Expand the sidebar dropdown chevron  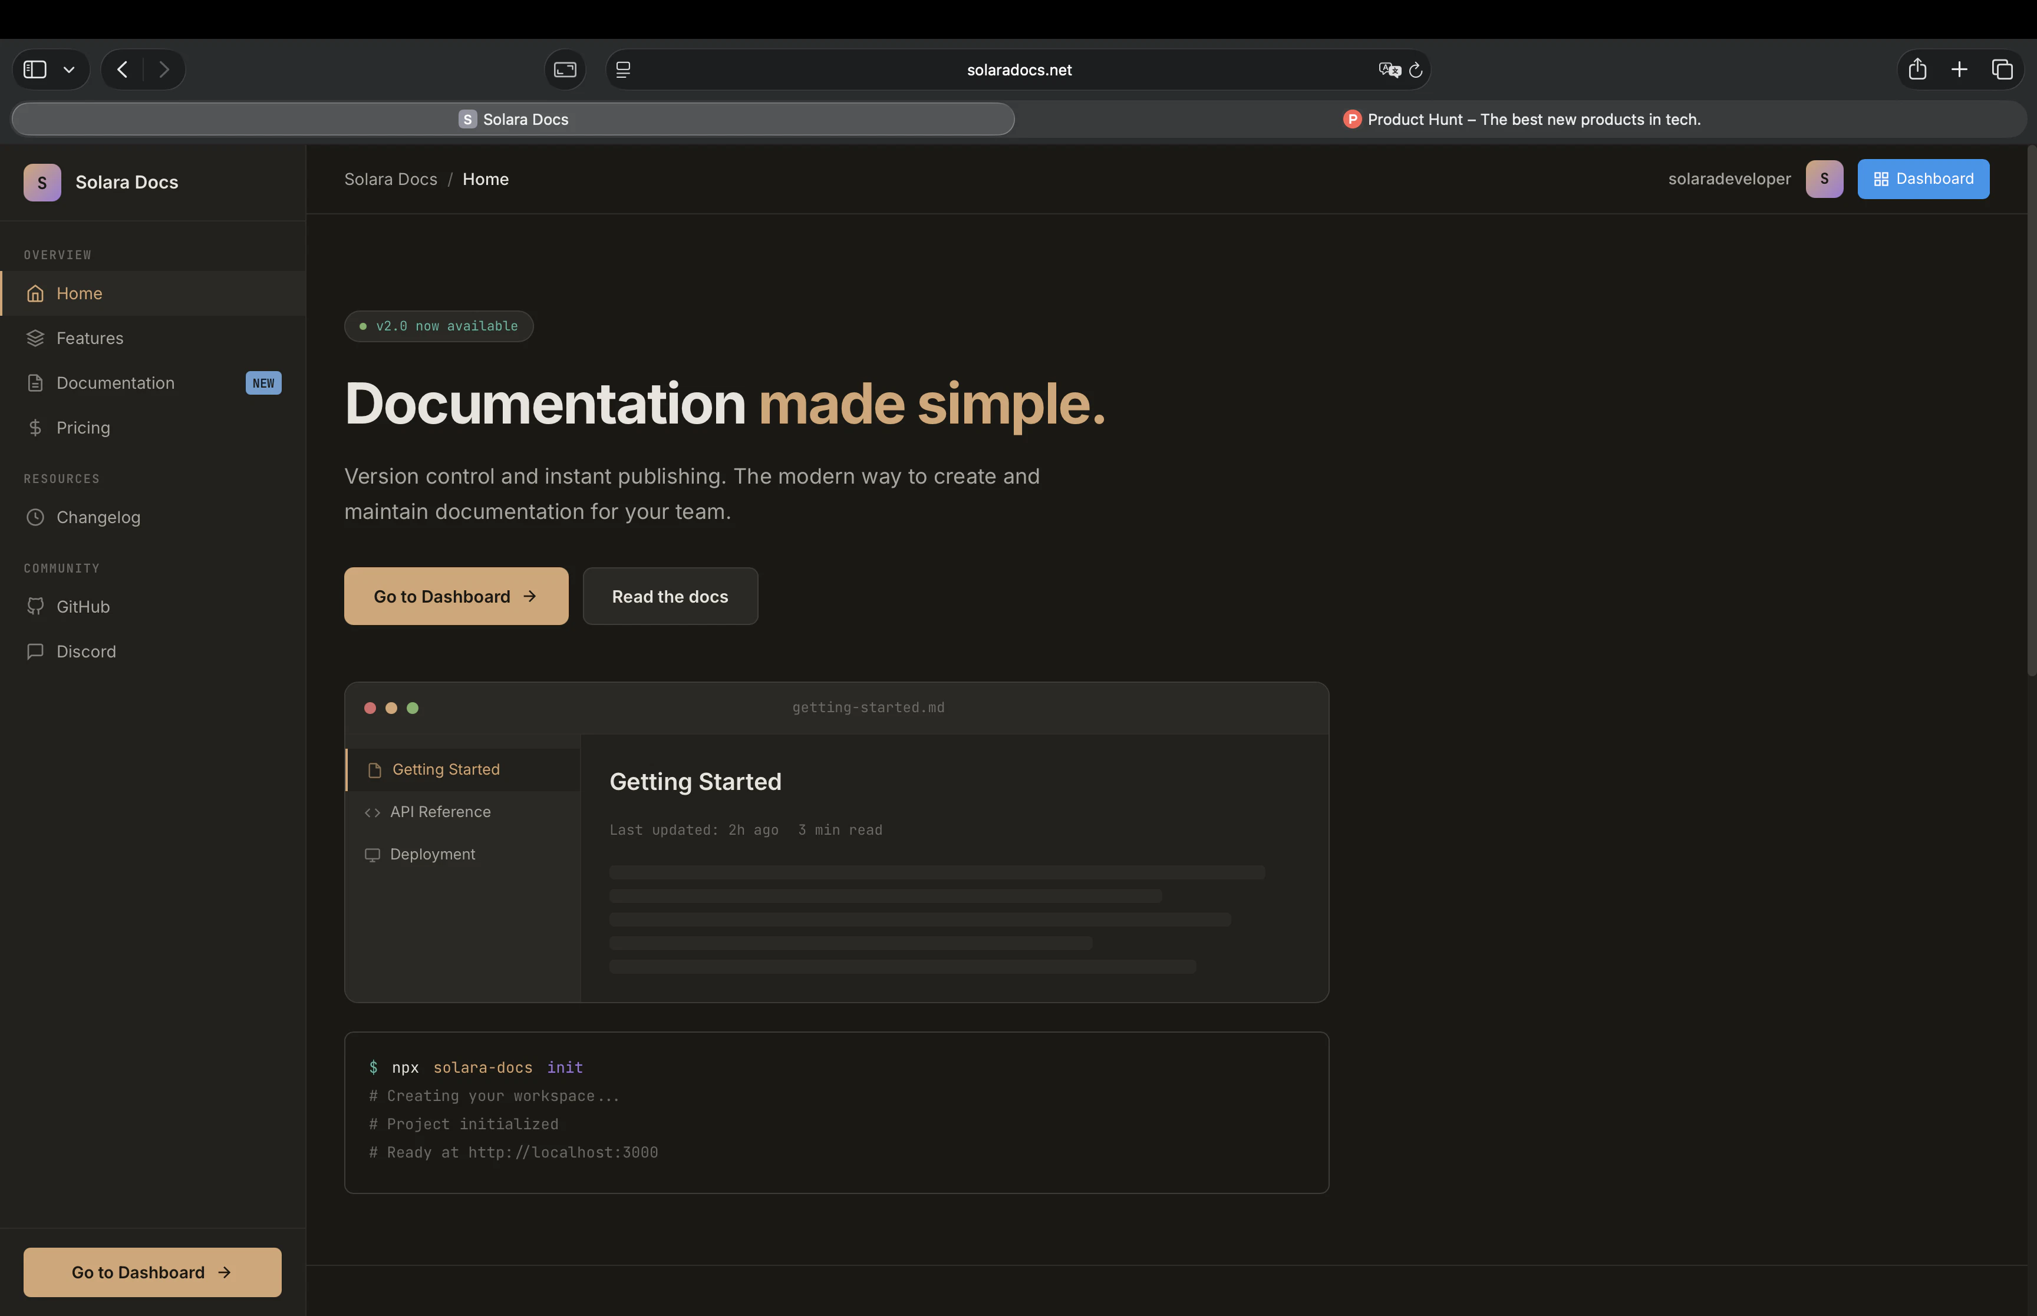(69, 70)
